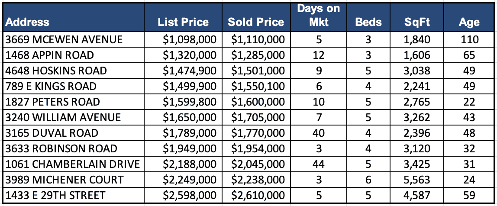Click the Days on Mkt header
Image resolution: width=497 pixels, height=206 pixels.
[319, 16]
